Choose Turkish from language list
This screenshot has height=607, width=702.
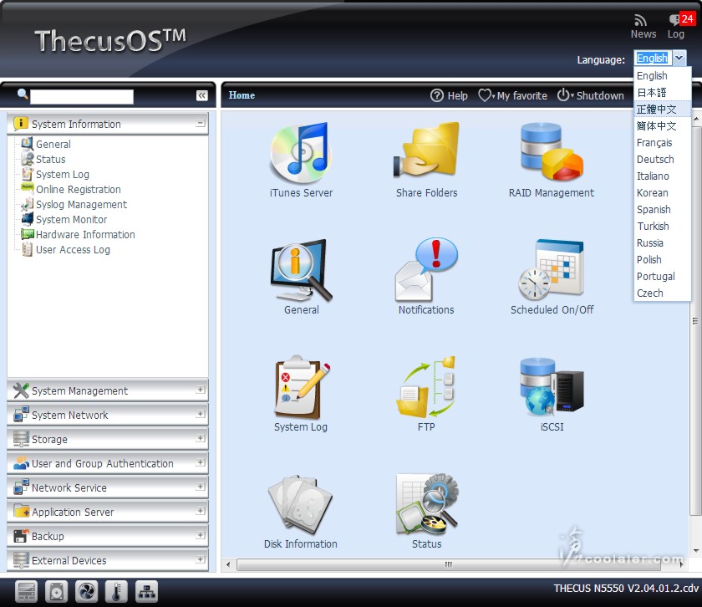coord(662,227)
